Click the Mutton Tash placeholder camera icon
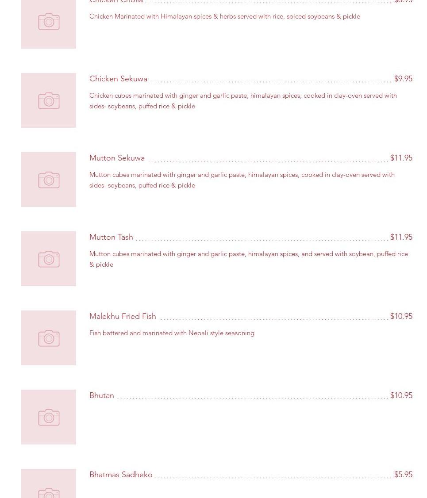 point(49,259)
